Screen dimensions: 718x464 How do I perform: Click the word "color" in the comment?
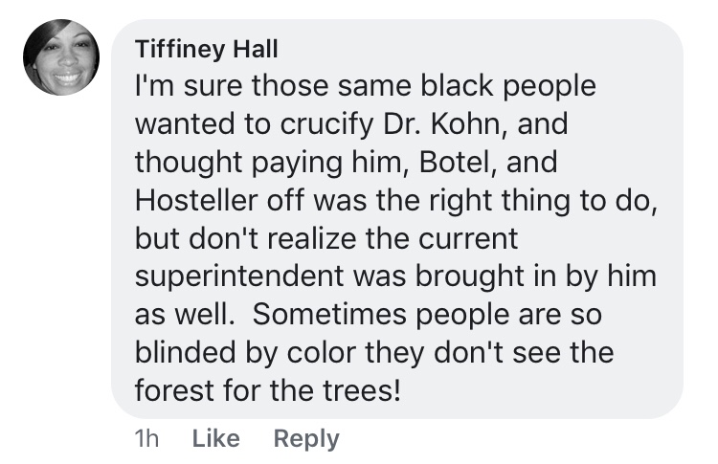coord(314,353)
